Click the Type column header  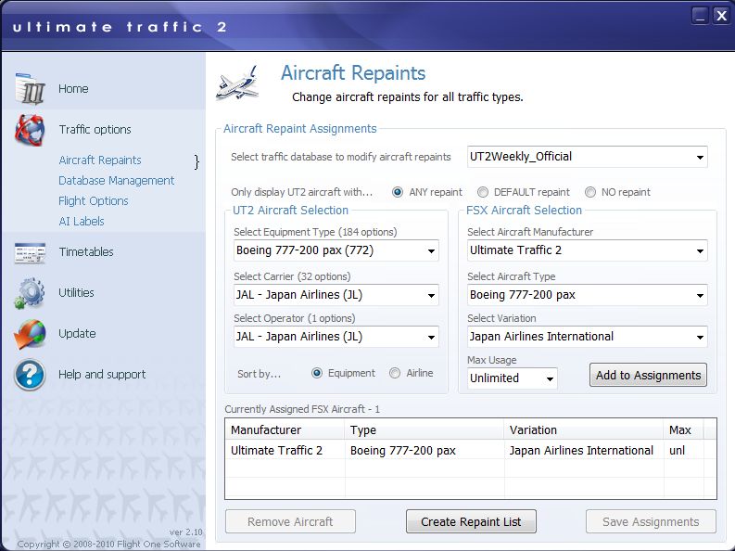(x=425, y=430)
